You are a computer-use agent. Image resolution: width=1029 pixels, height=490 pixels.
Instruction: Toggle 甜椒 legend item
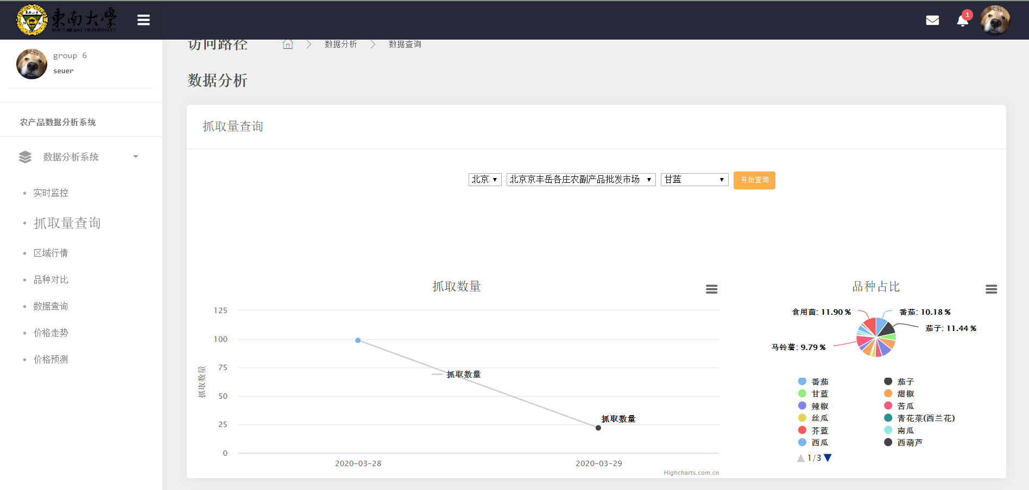tap(899, 393)
